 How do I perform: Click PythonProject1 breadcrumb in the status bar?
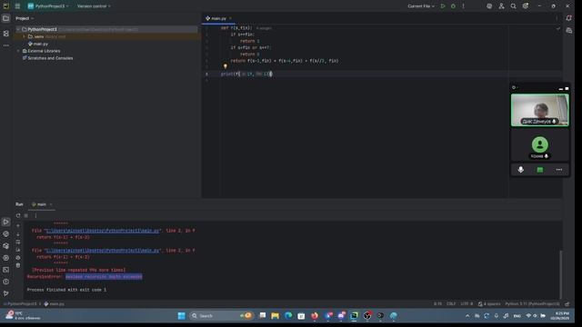coord(22,304)
